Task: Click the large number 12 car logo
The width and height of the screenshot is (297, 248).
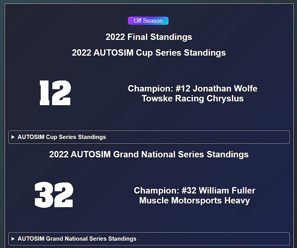Action: coord(55,93)
